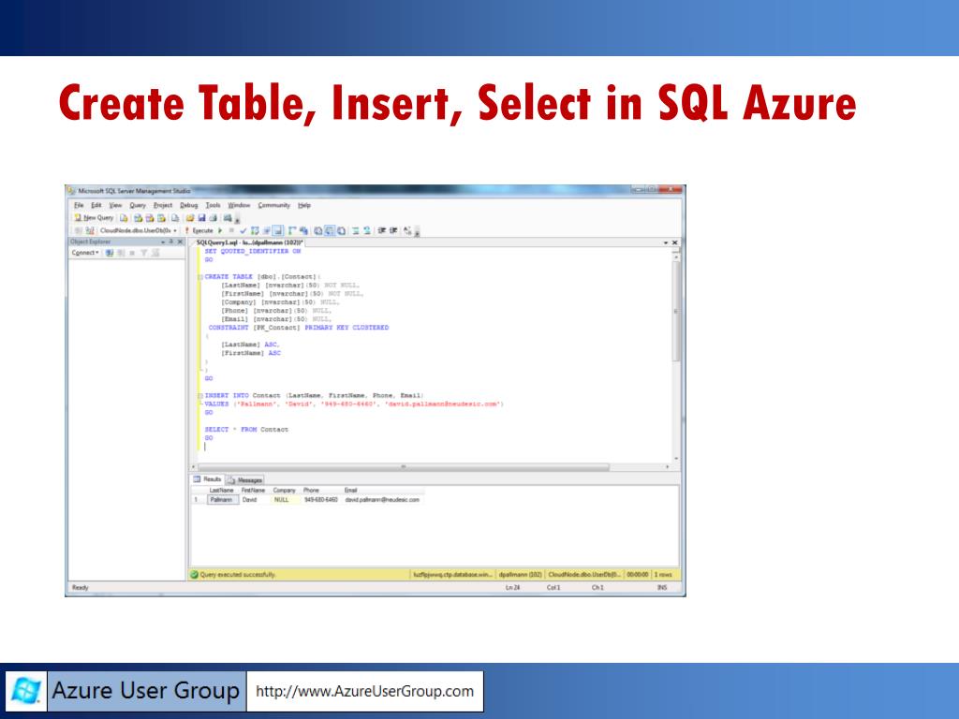This screenshot has height=719, width=959.
Task: Open the View menu
Action: pos(115,205)
